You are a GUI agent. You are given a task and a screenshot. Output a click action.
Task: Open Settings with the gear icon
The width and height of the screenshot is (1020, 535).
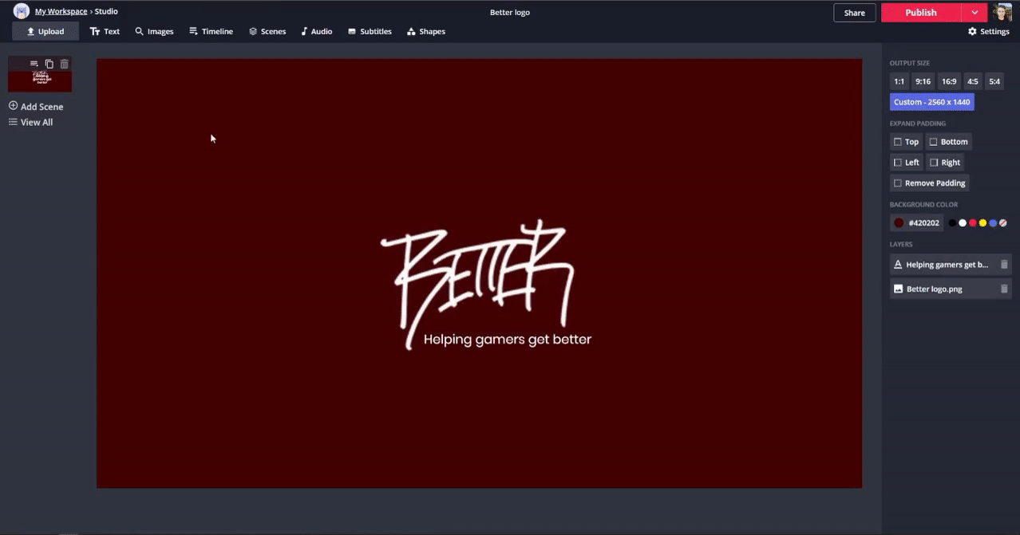point(988,32)
